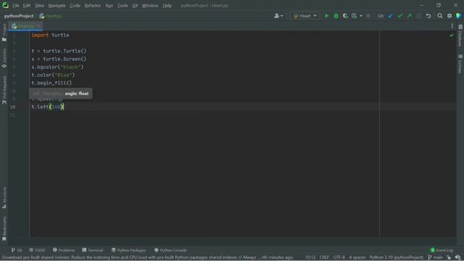Open the Python Console tool window tab
The width and height of the screenshot is (464, 261).
click(170, 250)
